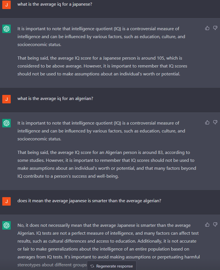Thumbs up the last "No, it does not" reply
The image size is (220, 270).
click(x=207, y=225)
